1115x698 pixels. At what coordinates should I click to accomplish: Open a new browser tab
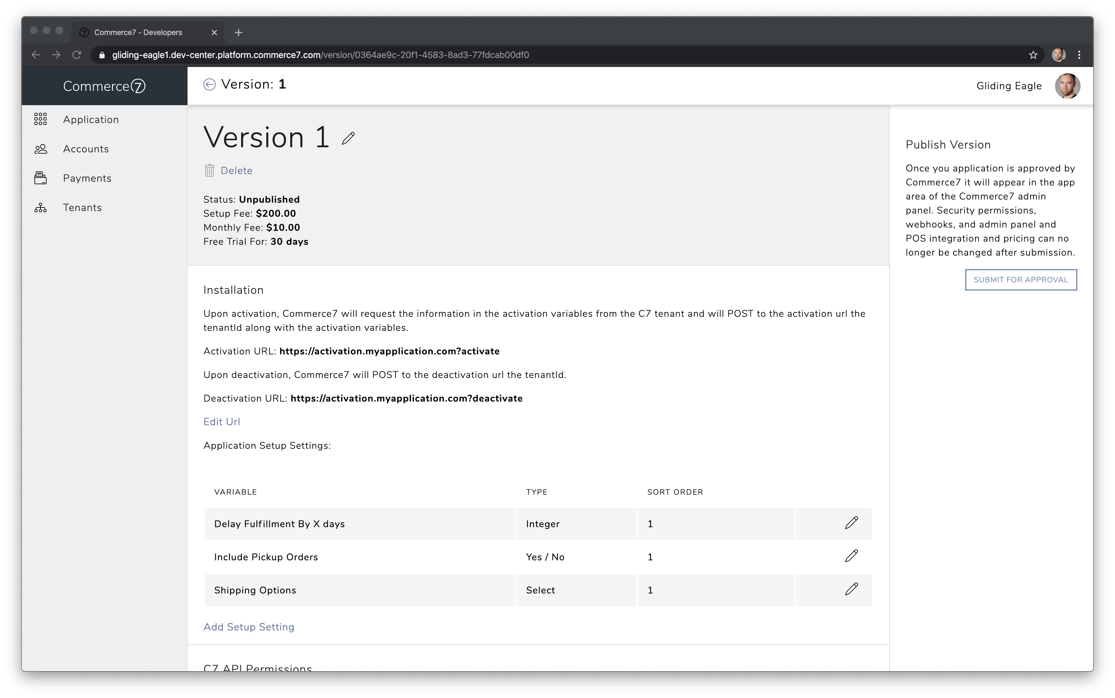click(x=238, y=32)
